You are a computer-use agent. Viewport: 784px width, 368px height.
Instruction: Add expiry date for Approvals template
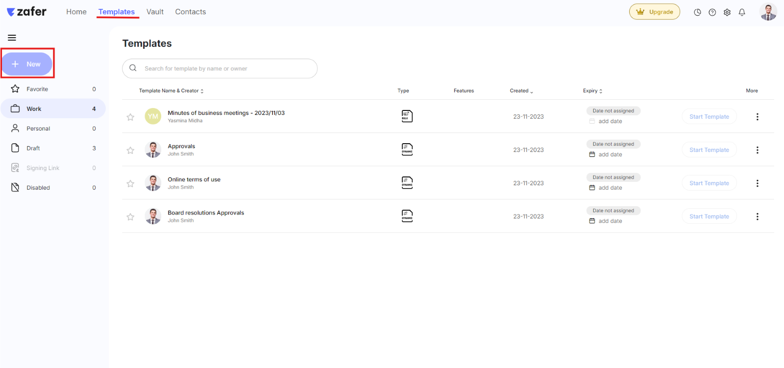click(x=606, y=154)
